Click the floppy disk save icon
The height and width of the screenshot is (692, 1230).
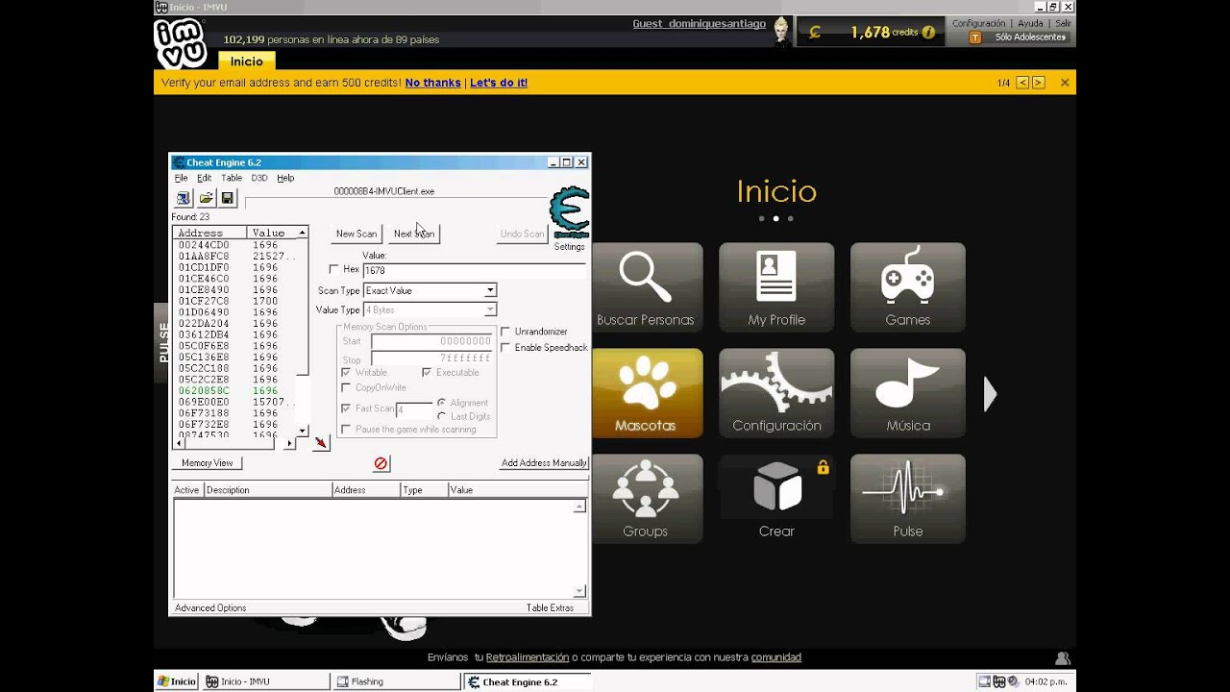(x=228, y=198)
